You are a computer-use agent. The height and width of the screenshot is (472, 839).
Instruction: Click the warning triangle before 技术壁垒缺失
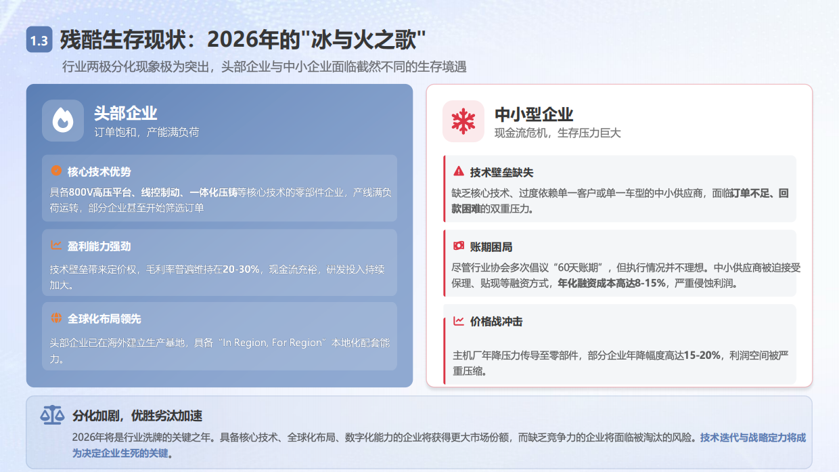point(459,171)
